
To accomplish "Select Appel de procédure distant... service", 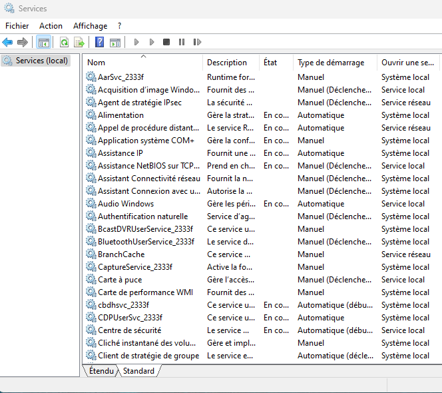I will pos(148,128).
